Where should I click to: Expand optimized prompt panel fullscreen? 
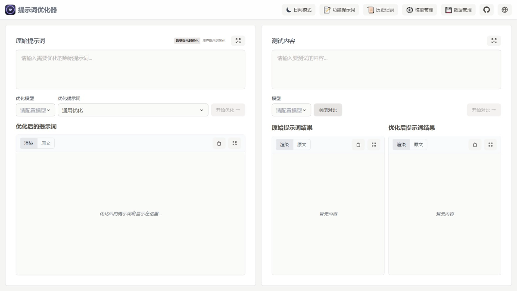(234, 144)
